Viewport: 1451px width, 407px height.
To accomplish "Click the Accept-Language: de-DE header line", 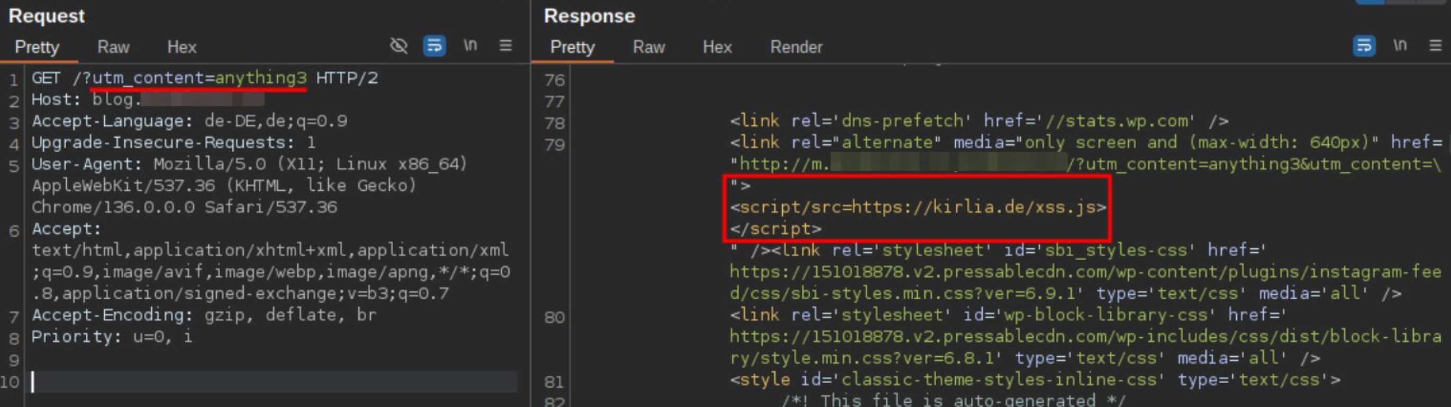I will (x=189, y=121).
